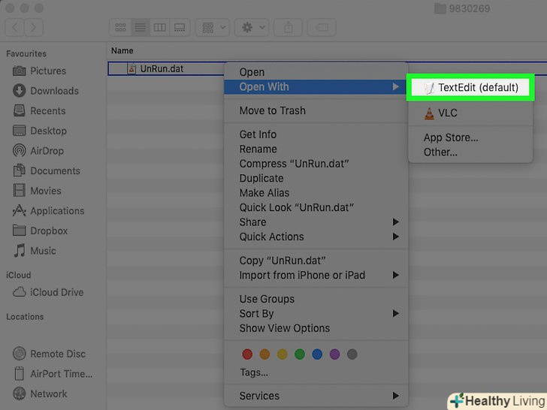The height and width of the screenshot is (410, 547).
Task: Select Network in Locations
Action: (40, 393)
